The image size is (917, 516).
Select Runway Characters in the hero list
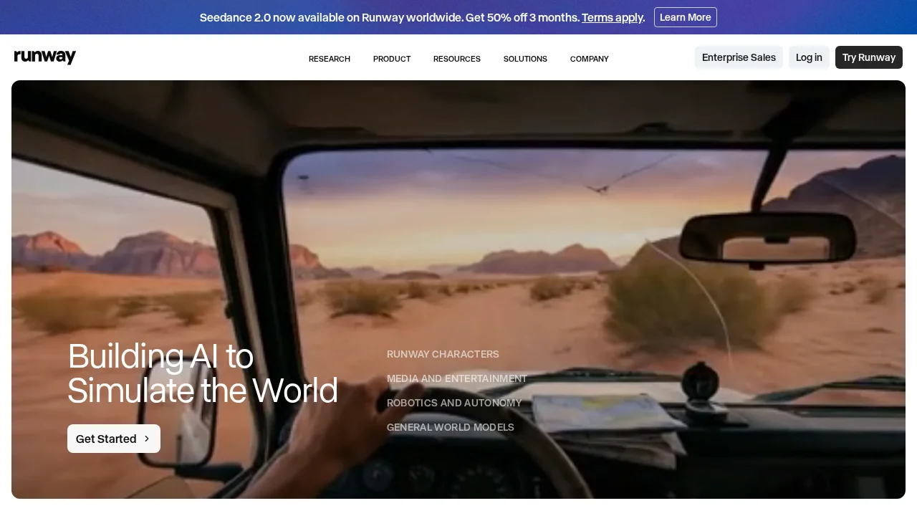click(x=443, y=354)
